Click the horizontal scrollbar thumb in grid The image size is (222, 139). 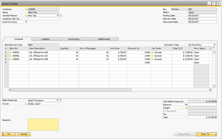coord(72,90)
